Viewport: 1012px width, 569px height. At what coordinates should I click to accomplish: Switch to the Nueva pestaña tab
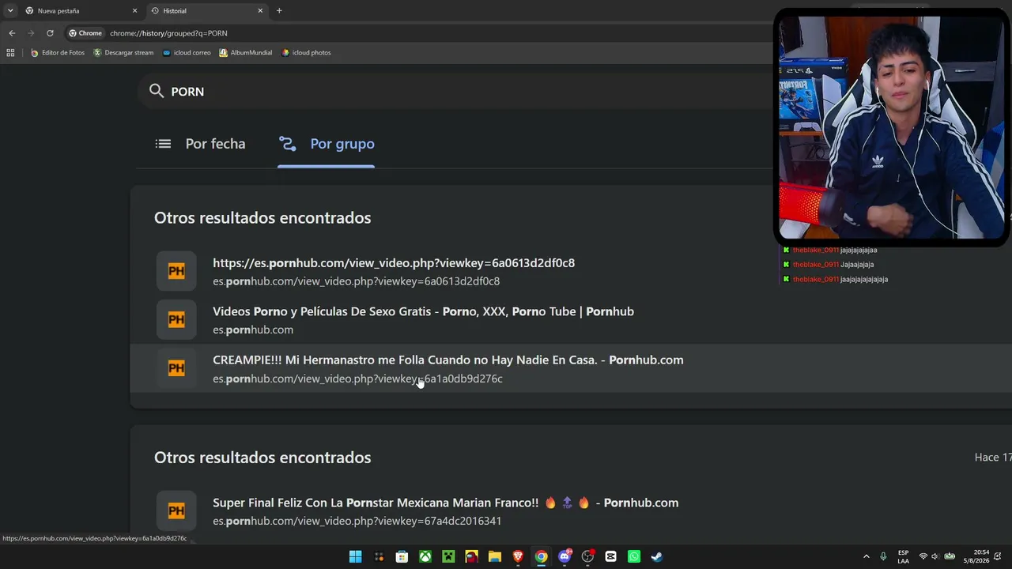click(79, 11)
